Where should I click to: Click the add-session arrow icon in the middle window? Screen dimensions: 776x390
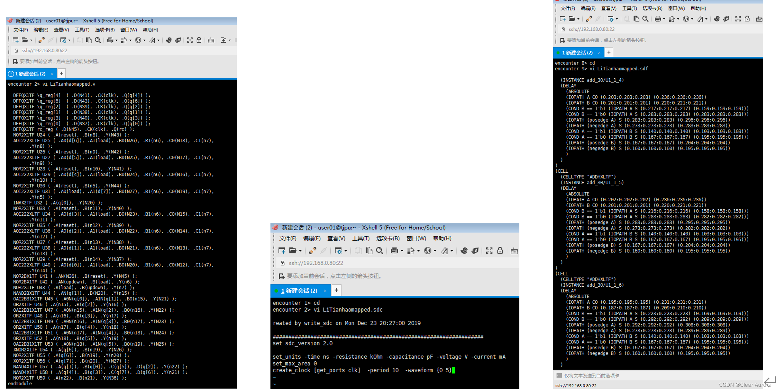click(x=281, y=276)
